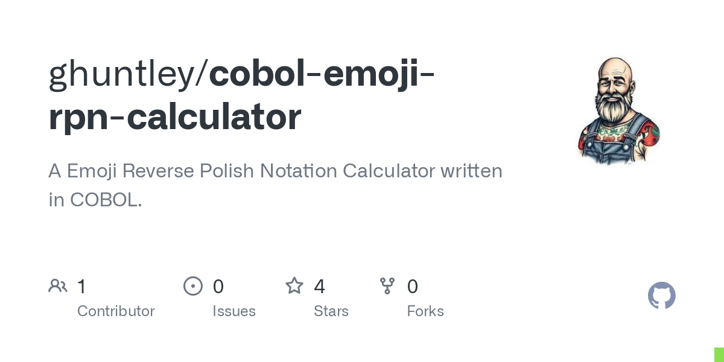Screen dimensions: 724x362
Task: Click the contributor count 1
Action: (x=81, y=287)
